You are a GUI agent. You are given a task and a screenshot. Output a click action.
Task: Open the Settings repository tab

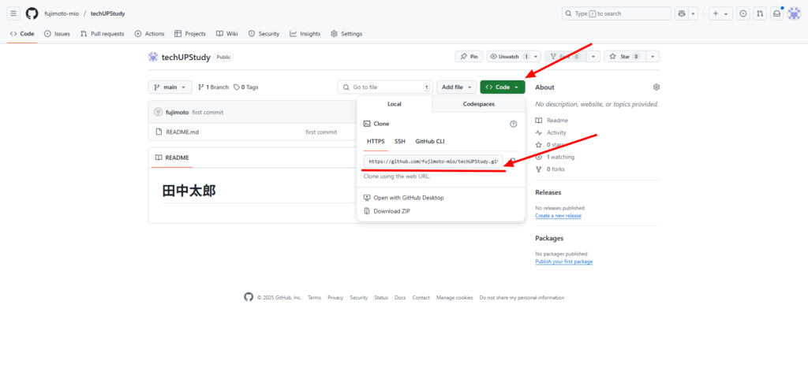[x=346, y=34]
